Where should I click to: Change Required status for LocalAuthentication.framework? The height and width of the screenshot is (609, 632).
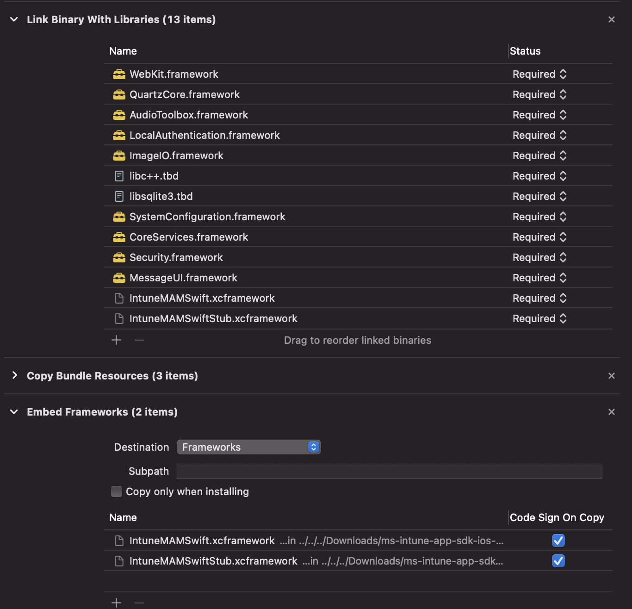coord(563,135)
